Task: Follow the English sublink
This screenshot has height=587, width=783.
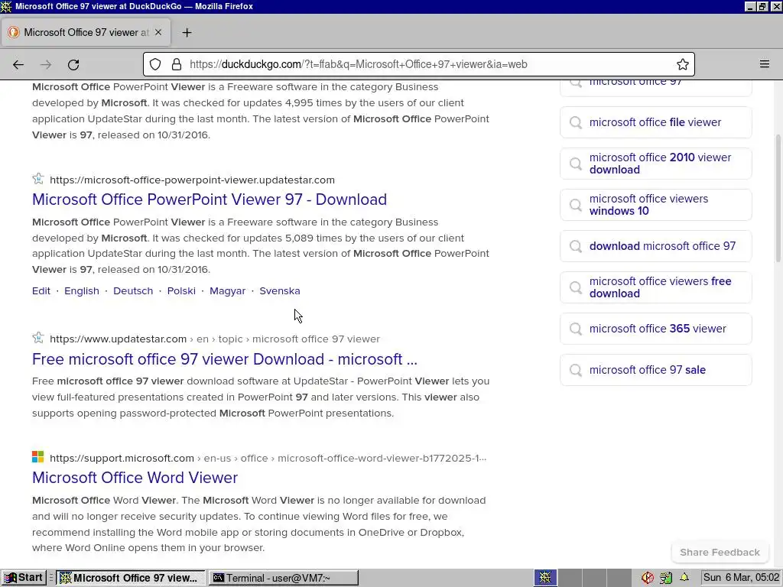Action: coord(82,291)
